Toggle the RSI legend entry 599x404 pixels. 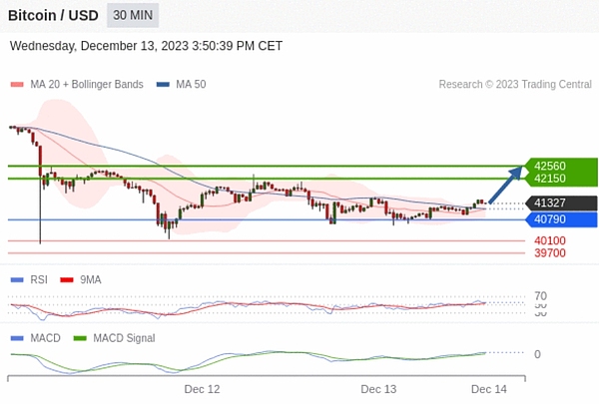[39, 280]
